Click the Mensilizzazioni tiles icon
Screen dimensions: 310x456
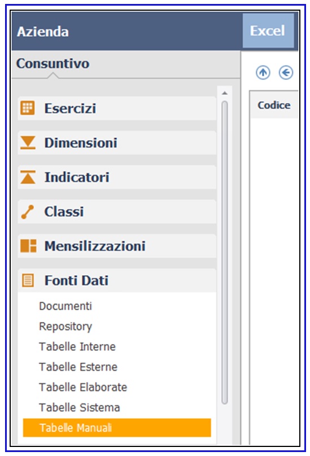click(28, 246)
